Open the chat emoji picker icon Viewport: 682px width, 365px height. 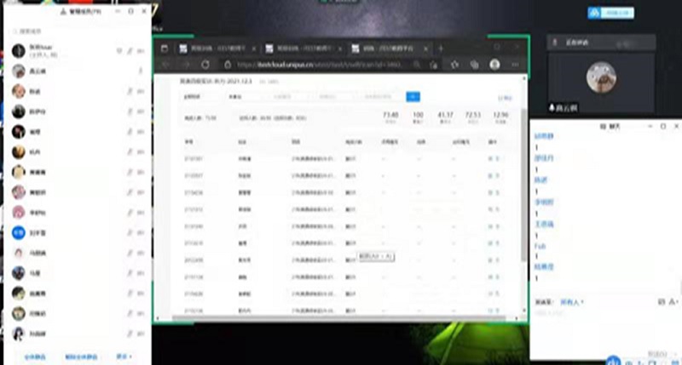662,302
